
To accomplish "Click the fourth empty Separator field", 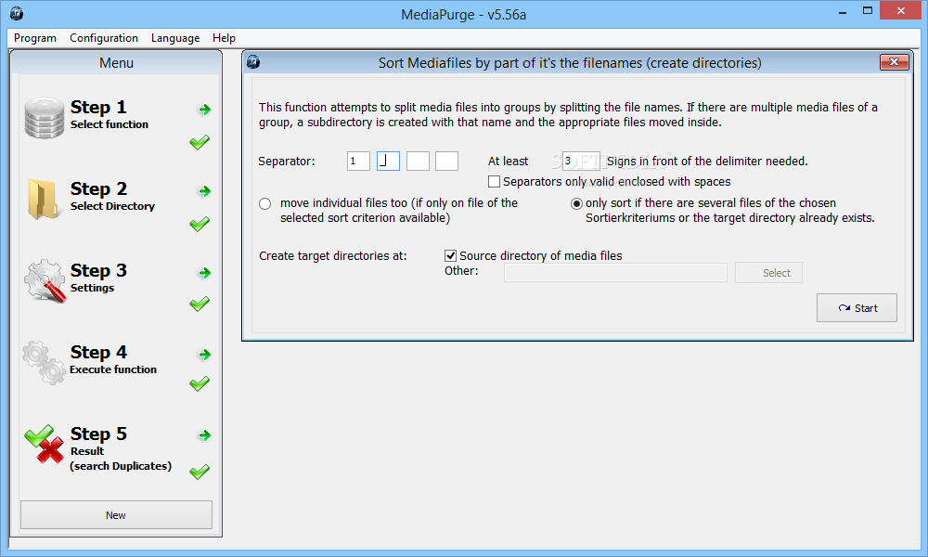I will (447, 161).
